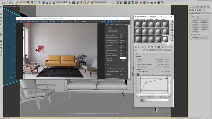Toggle the Clamp checkbox in Output rollout
The height and width of the screenshot is (119, 212).
tap(137, 62)
